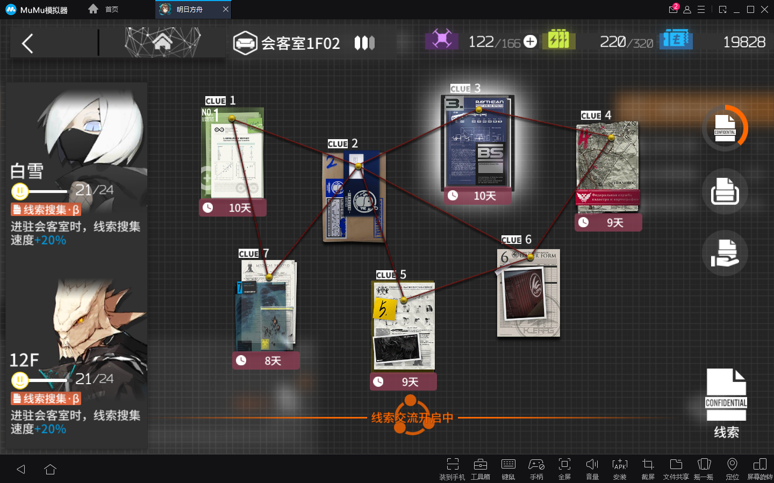Screen dimensions: 774x483
Task: Open the MuMu user account icon
Action: (x=687, y=10)
